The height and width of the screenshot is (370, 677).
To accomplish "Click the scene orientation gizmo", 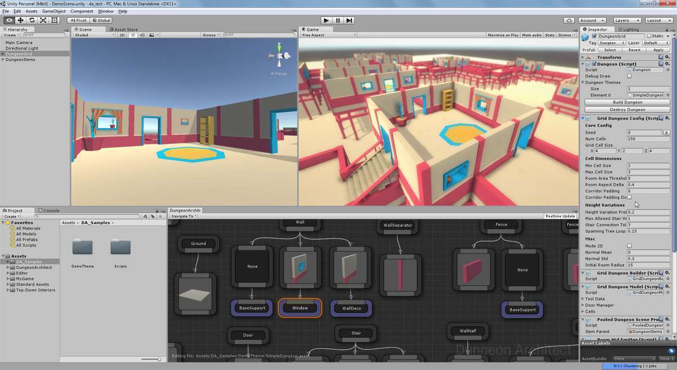I will (279, 55).
